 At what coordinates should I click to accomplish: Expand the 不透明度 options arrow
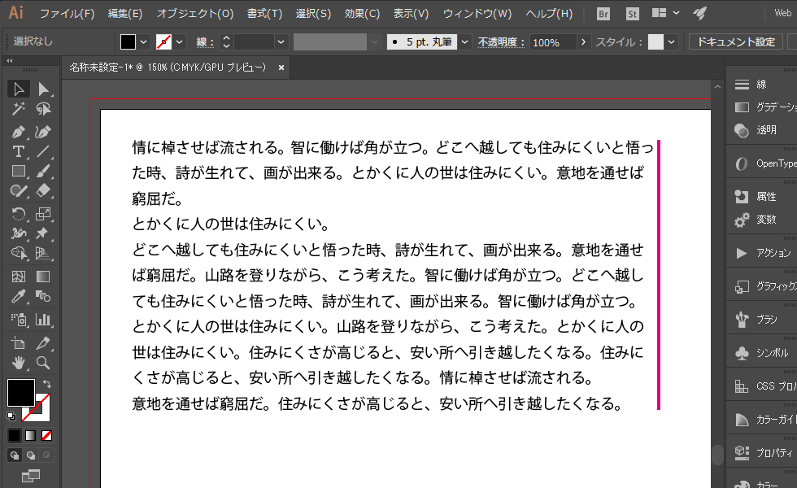point(584,41)
